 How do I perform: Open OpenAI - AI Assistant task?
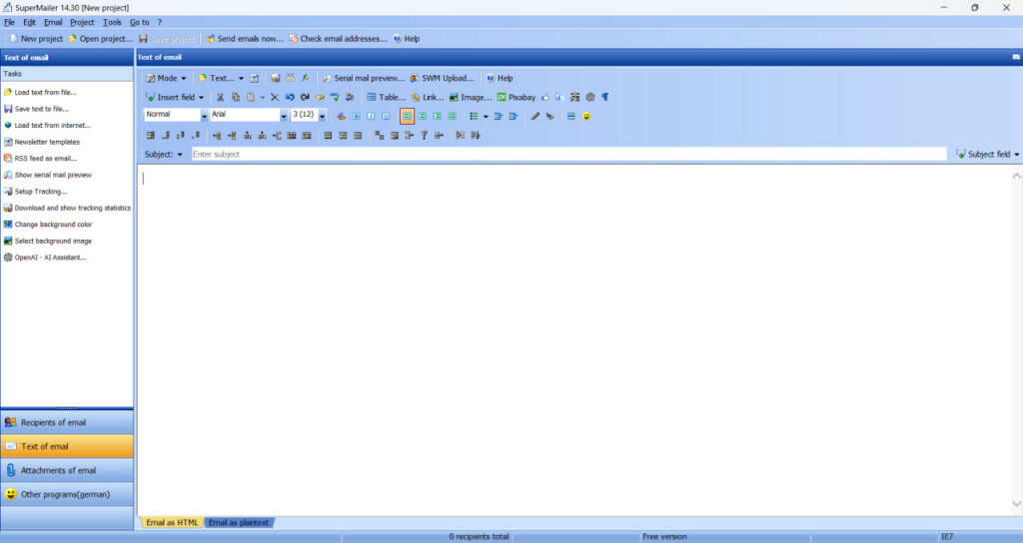point(44,258)
